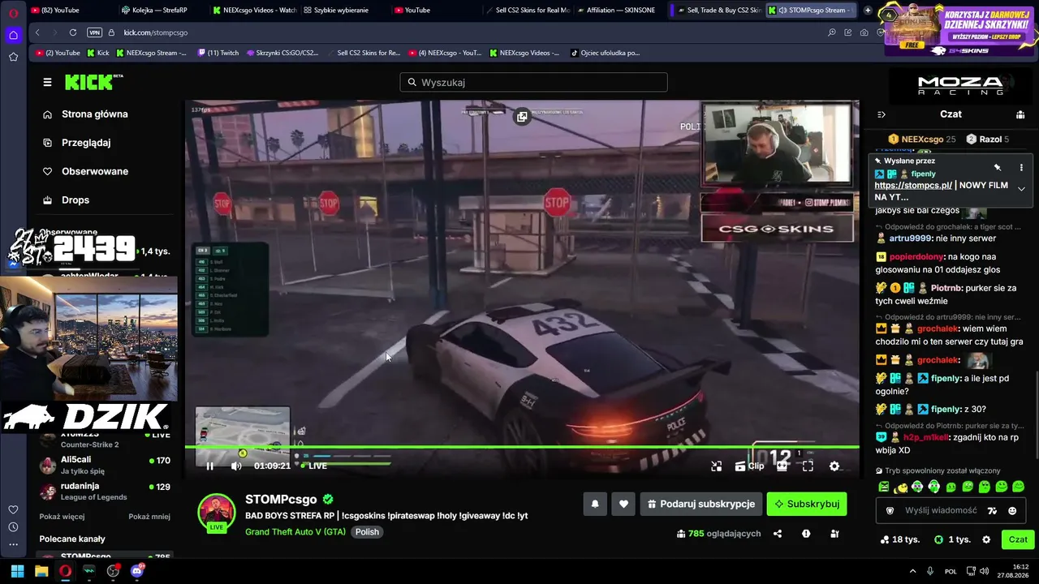
Task: Share the stream via share icon
Action: point(778,534)
